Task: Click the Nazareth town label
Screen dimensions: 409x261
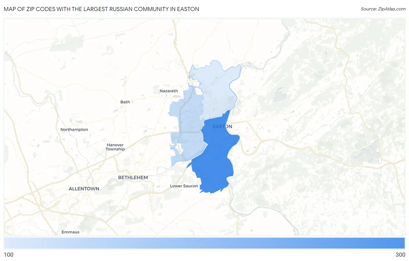Action: tap(169, 91)
